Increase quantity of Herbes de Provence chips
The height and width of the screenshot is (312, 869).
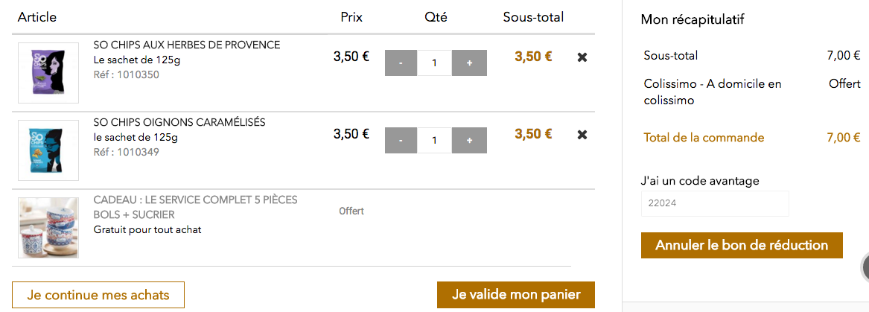469,63
